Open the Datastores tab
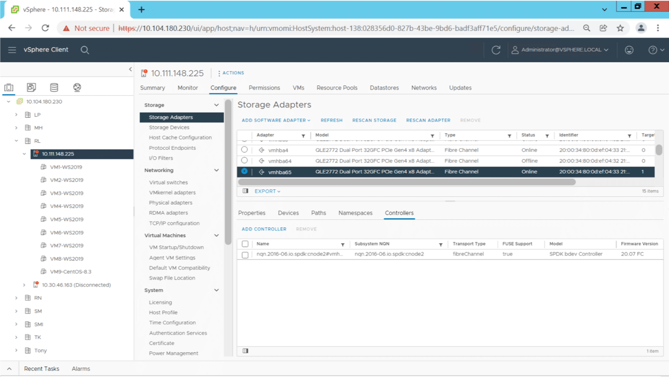This screenshot has width=669, height=377. point(384,88)
